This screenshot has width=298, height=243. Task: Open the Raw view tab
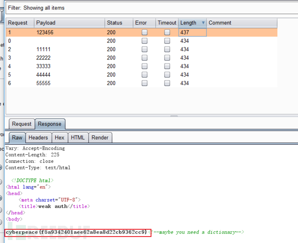tap(17, 137)
